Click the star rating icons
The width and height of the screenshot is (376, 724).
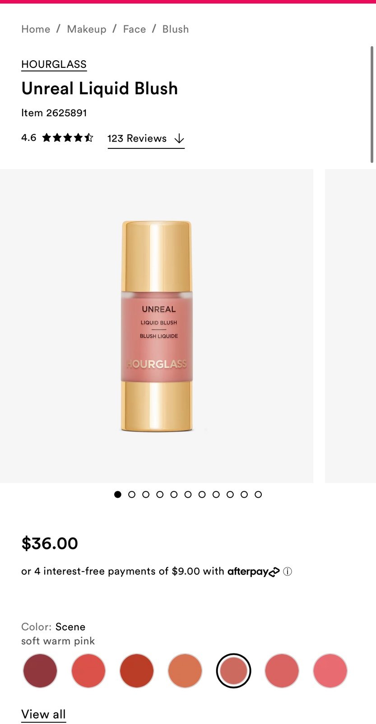point(68,138)
